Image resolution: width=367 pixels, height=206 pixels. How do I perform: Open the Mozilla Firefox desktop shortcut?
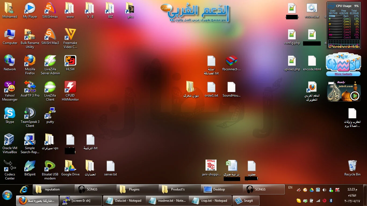[30, 61]
